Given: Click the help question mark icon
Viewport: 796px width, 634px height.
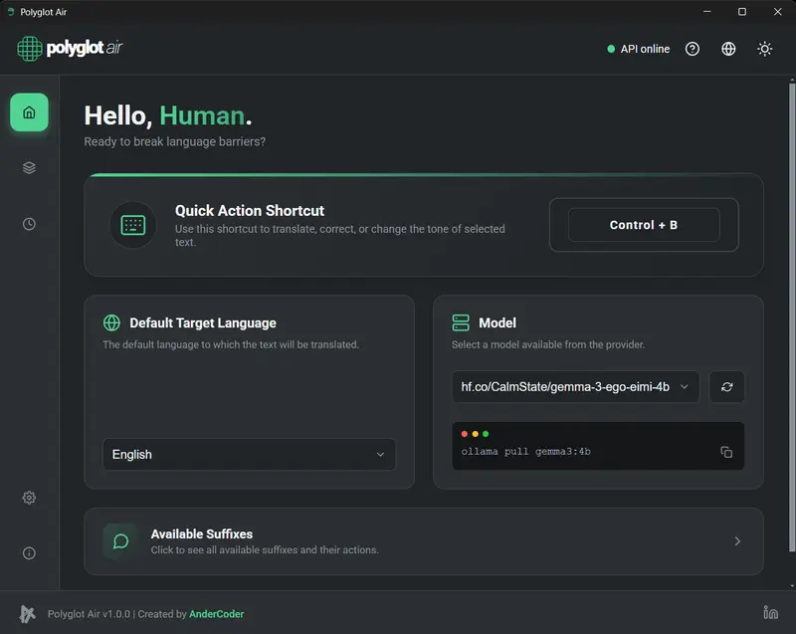Looking at the screenshot, I should point(693,49).
